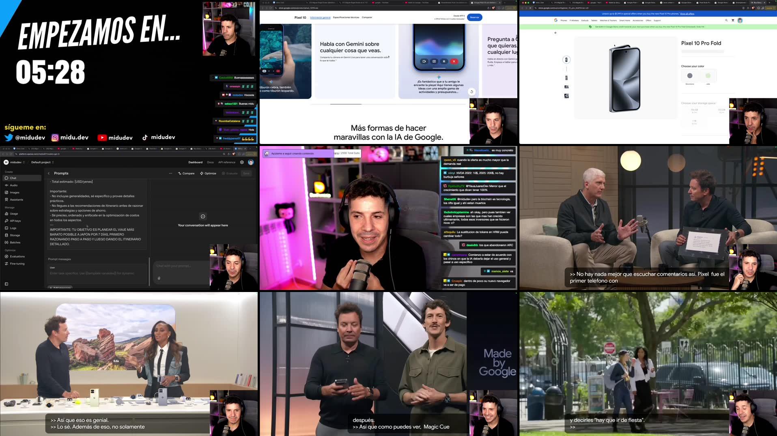Choose Jade color swatch
Screen dimensions: 777x436
[708, 76]
